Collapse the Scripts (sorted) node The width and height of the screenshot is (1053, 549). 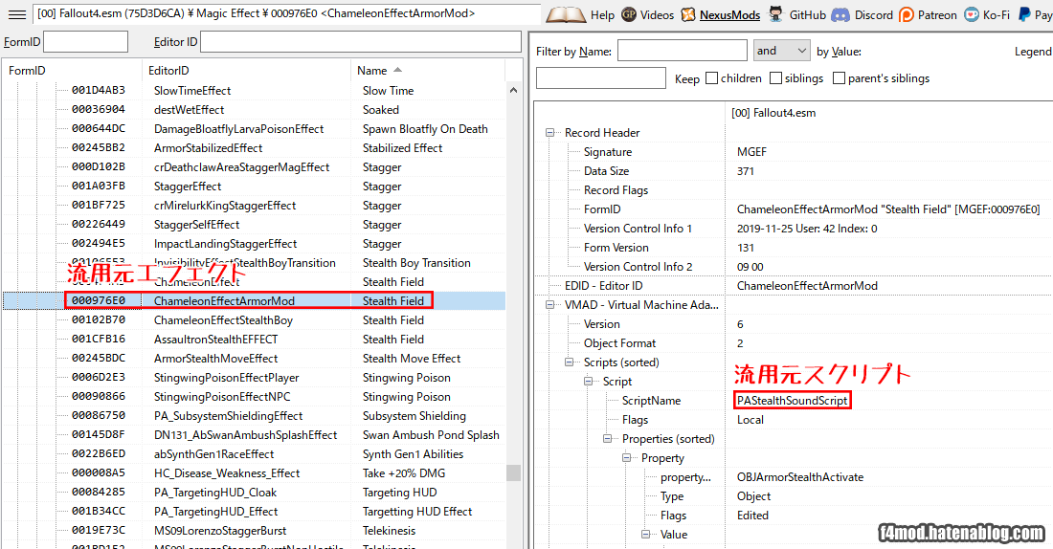tap(569, 362)
